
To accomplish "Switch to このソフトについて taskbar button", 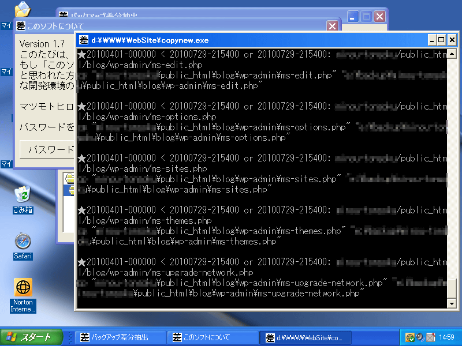I will (213, 337).
